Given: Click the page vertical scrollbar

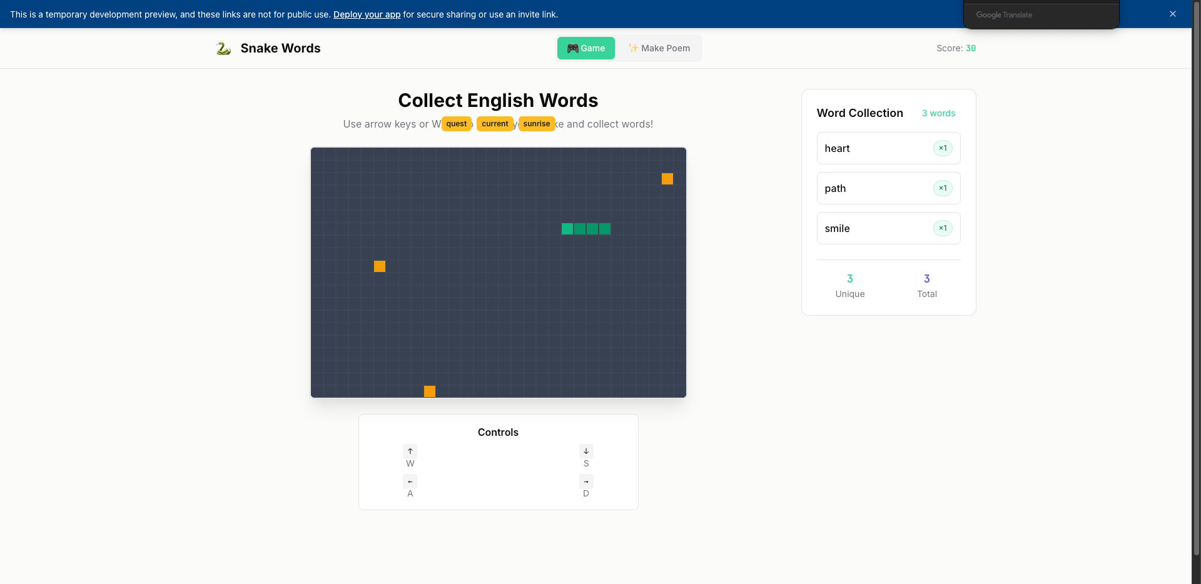Looking at the screenshot, I should click(1196, 281).
